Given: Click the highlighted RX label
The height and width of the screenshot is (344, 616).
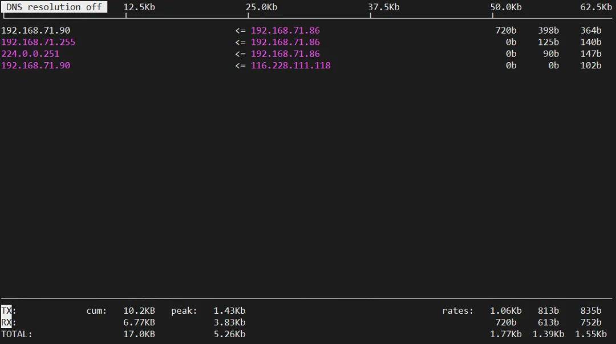Looking at the screenshot, I should pos(7,322).
